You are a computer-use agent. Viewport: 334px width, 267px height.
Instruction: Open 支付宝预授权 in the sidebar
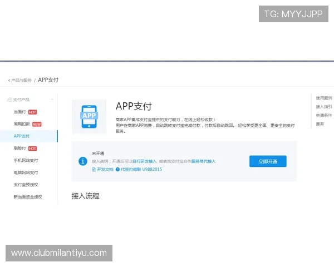[26, 185]
